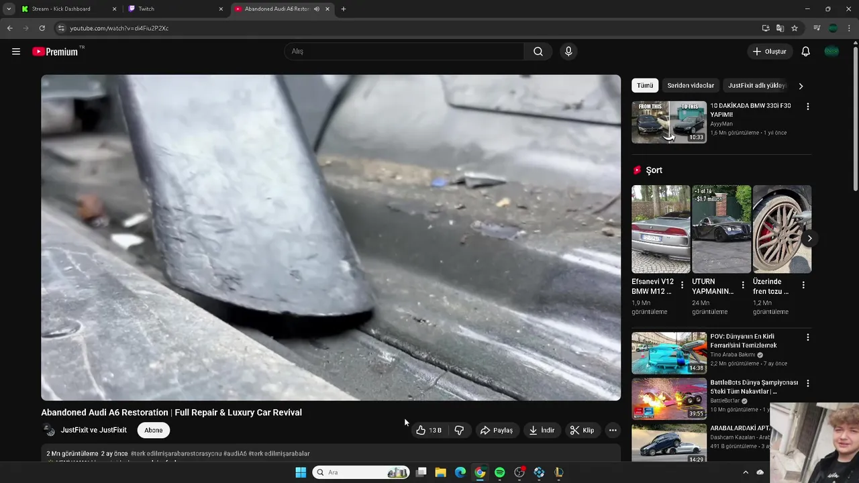
Task: Open Microsoft Edge from taskbar
Action: [460, 472]
